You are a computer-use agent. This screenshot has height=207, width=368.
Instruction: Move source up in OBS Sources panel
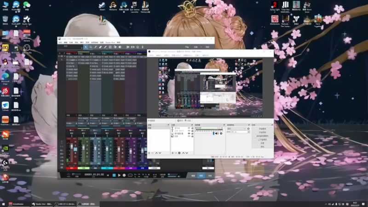pos(183,153)
